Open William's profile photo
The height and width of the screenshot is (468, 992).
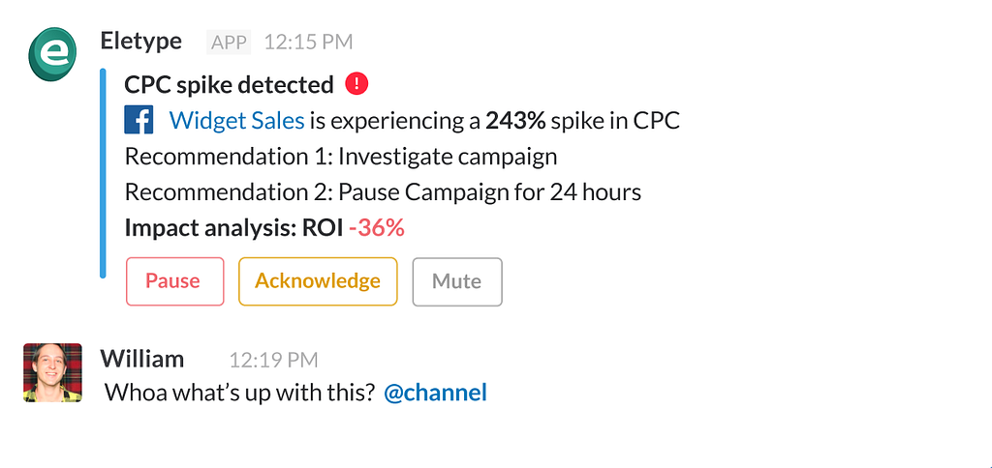tap(52, 372)
